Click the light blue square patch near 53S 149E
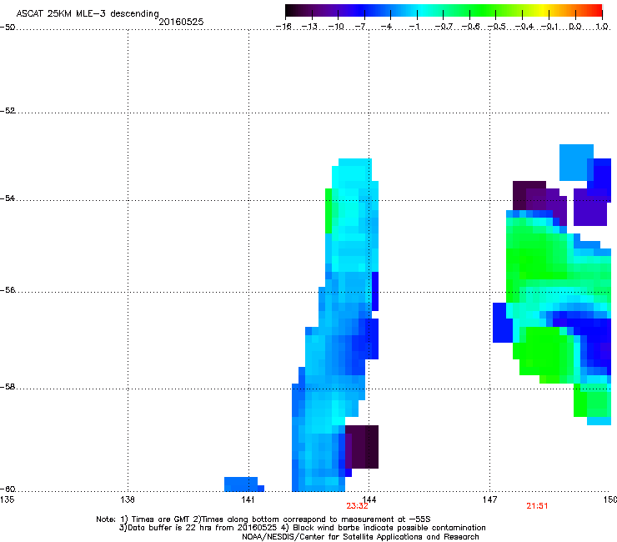617x542 pixels. click(x=574, y=162)
